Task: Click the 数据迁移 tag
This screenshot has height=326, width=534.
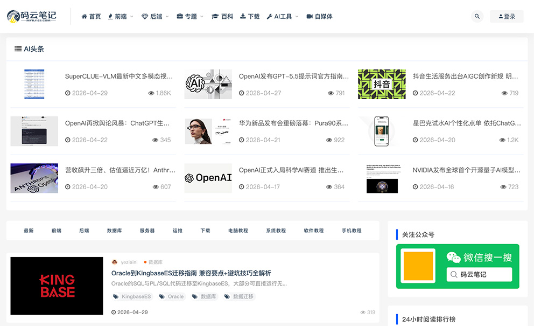Action: (240, 297)
